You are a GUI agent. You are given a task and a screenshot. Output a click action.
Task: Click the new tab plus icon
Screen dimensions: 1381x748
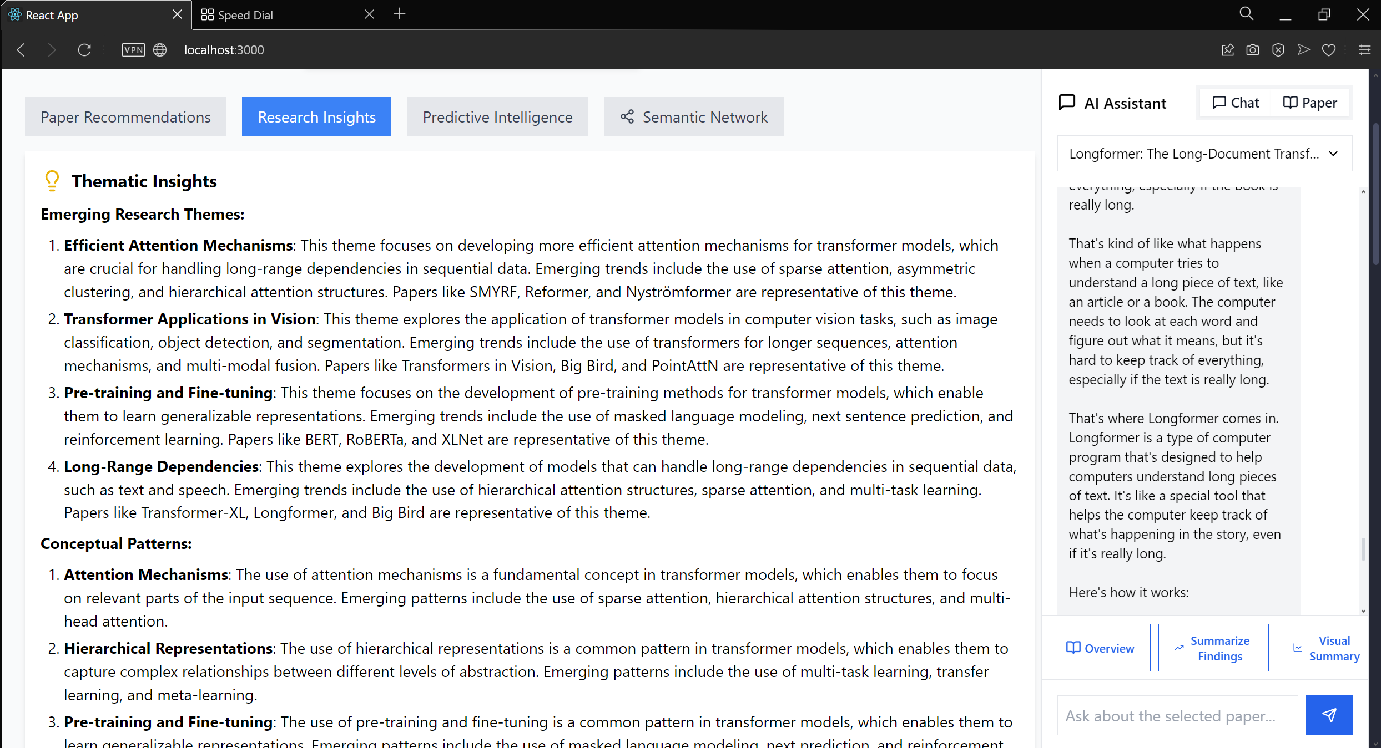point(400,14)
